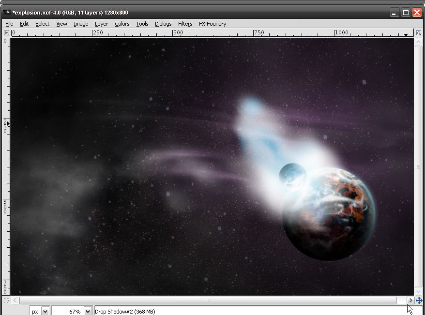Click the navigation cross-arrows icon at bottom right
This screenshot has width=425, height=315.
click(x=419, y=300)
